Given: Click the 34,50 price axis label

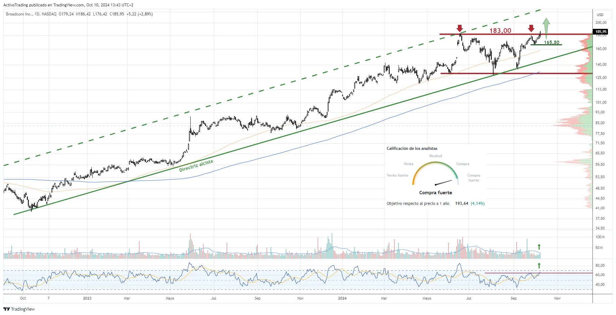Looking at the screenshot, I should click(600, 228).
